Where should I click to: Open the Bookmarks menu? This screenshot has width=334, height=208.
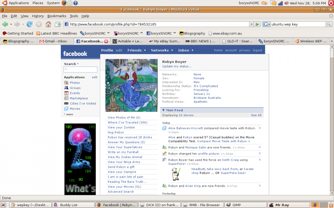[x=57, y=16]
